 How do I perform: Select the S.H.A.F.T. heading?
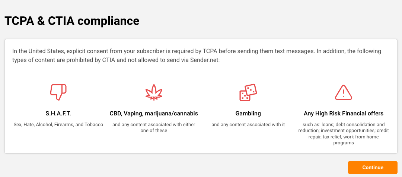[x=58, y=113]
